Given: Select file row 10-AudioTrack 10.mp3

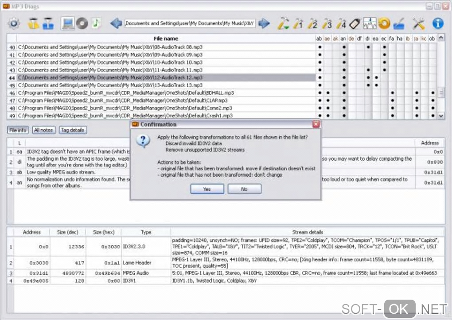Looking at the screenshot, I should [x=166, y=62].
